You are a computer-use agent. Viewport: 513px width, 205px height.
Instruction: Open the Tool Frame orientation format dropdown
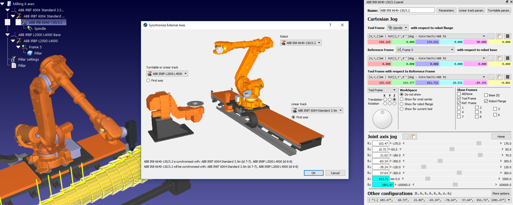[427, 36]
